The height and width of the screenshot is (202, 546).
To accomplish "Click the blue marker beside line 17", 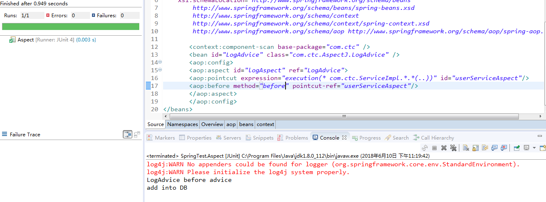I will point(148,86).
